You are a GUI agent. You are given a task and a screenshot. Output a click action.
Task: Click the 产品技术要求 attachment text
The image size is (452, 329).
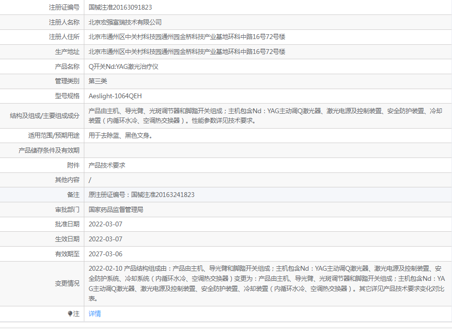107,165
